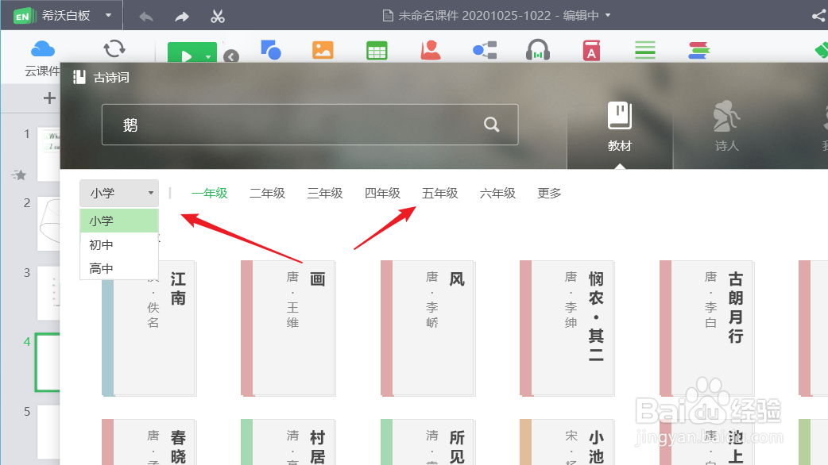Switch to the 教材 tab
Screen dimensions: 828x465
[x=620, y=127]
